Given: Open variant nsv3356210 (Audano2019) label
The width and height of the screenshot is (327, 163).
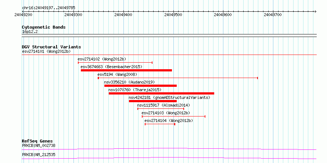Looking at the screenshot, I should 129,82.
